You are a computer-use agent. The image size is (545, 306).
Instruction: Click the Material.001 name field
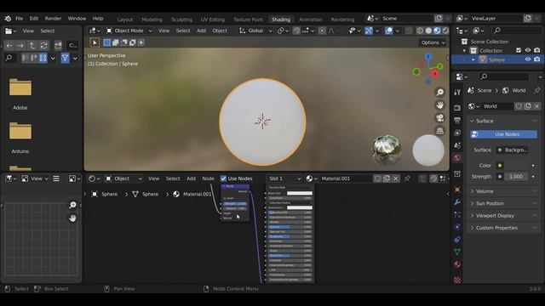345,178
